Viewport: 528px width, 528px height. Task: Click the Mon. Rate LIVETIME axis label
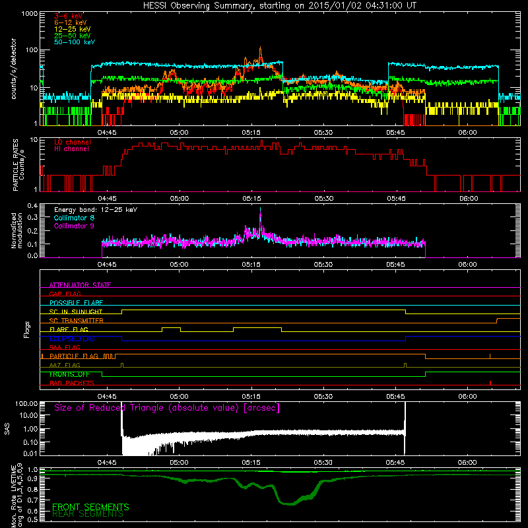(17, 495)
